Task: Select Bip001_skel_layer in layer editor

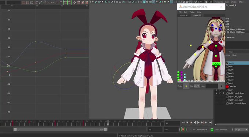Action: [235, 100]
